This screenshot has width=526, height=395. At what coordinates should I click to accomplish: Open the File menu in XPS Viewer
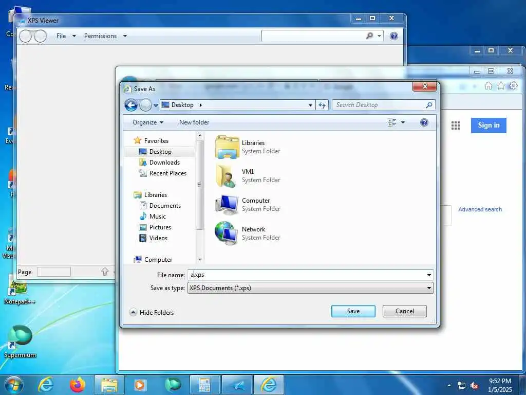click(66, 36)
